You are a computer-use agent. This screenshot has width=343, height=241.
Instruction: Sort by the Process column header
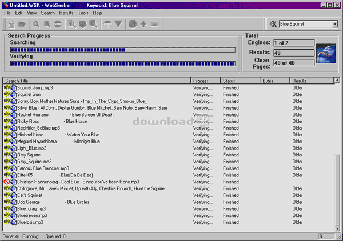pyautogui.click(x=205, y=81)
